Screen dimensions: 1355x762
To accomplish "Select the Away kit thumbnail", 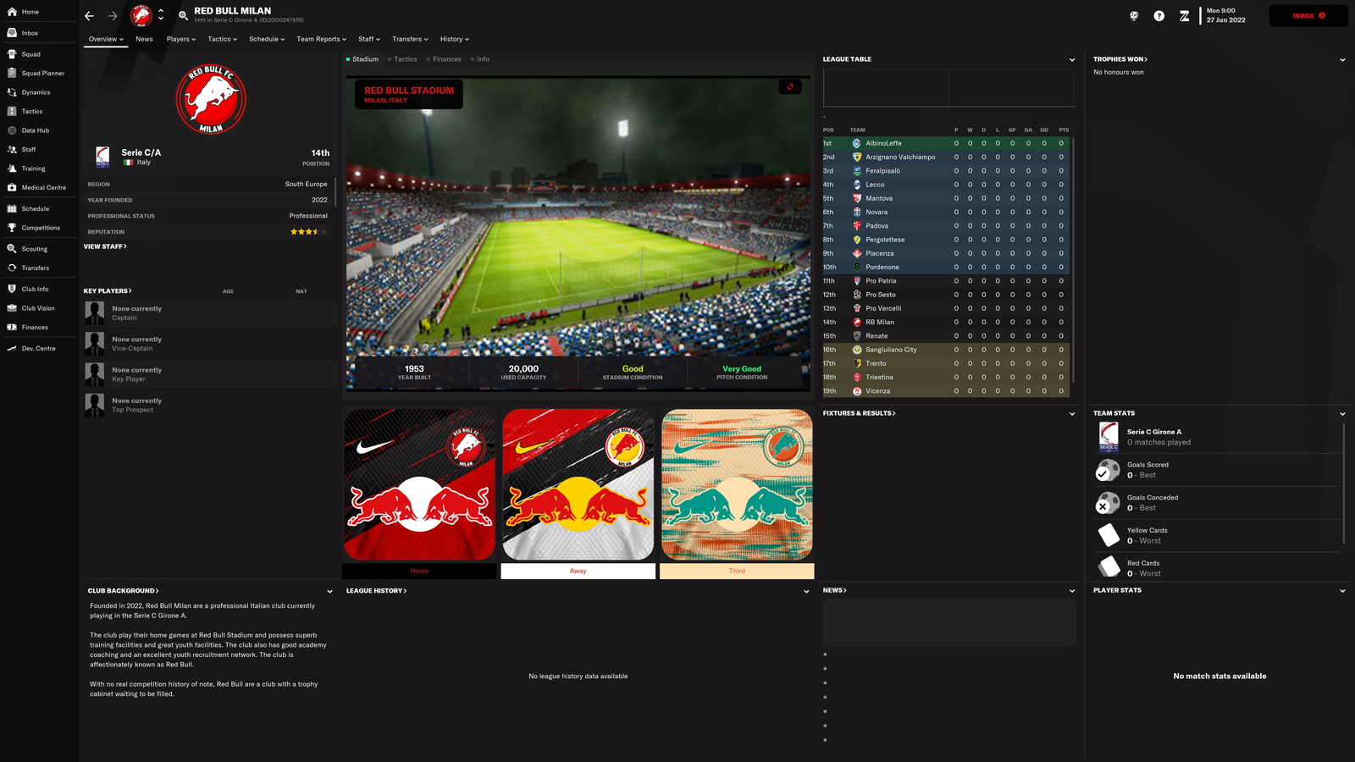I will (578, 484).
